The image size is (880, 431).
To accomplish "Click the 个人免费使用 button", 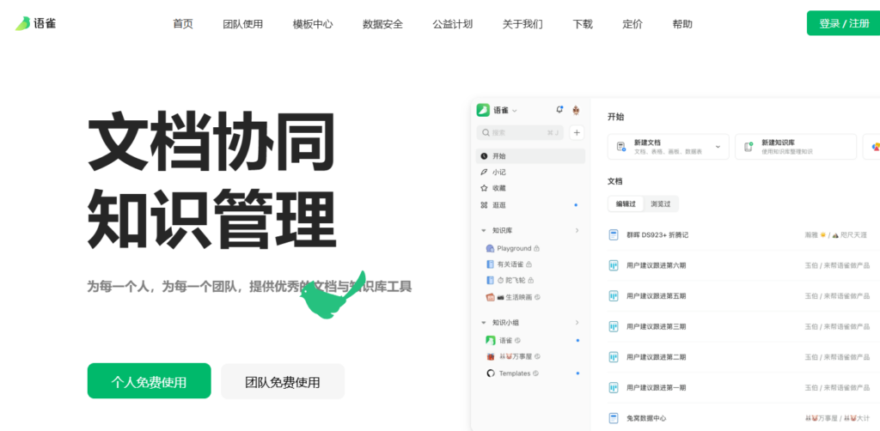I will 150,381.
